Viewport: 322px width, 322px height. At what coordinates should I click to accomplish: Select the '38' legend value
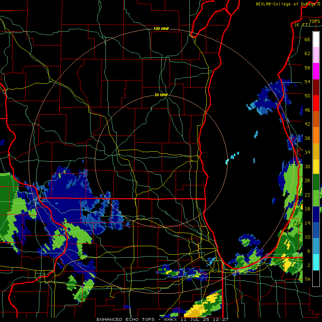tap(307, 138)
